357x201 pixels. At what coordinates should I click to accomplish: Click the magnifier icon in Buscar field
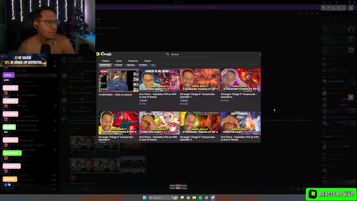167,54
